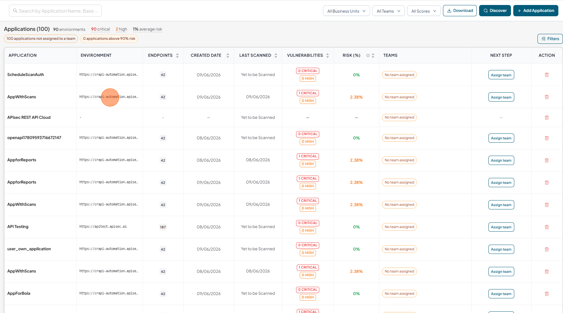Image resolution: width=563 pixels, height=313 pixels.
Task: Click trash icon in APIsec REST API Cloud row
Action: click(x=547, y=117)
